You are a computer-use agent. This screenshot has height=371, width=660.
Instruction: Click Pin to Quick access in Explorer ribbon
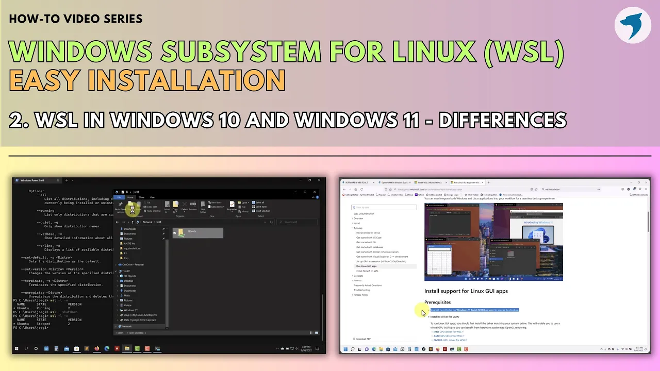click(x=121, y=207)
